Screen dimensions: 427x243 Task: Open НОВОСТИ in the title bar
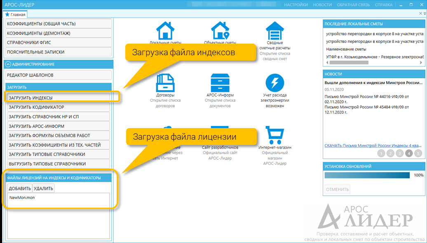pos(322,5)
